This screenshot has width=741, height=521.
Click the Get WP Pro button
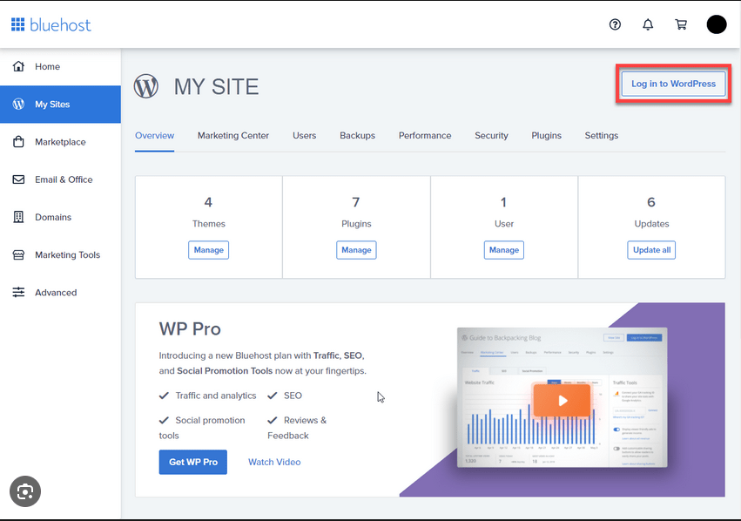pyautogui.click(x=192, y=462)
